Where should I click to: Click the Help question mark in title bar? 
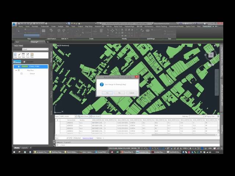tap(205, 23)
